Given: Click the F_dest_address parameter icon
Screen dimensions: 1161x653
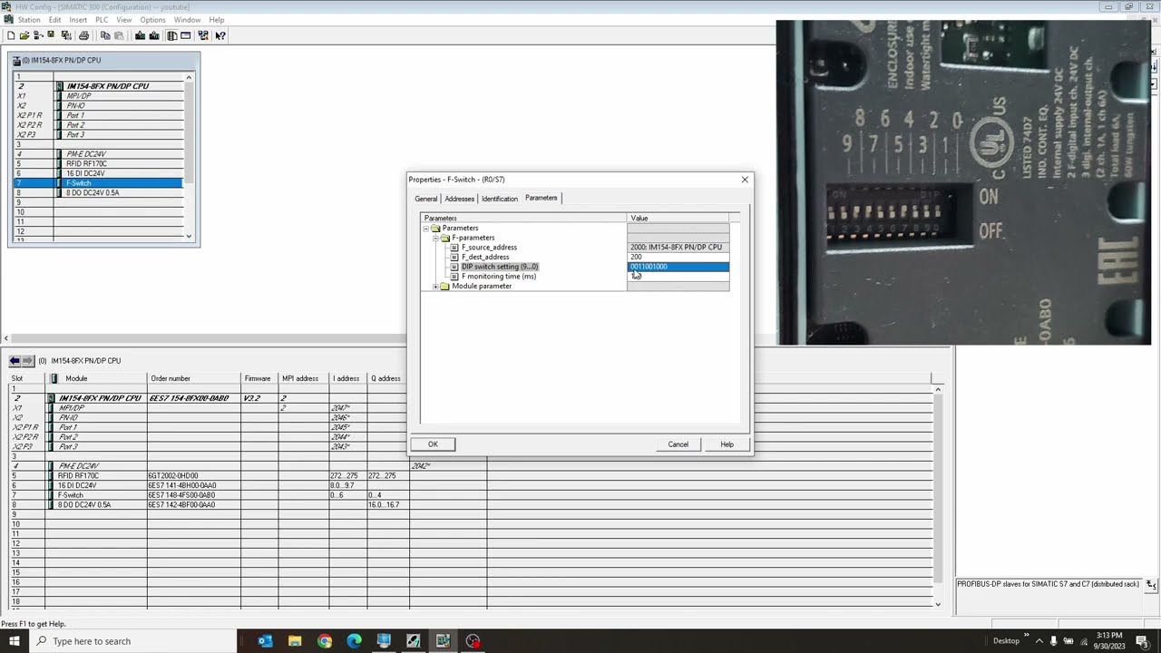Looking at the screenshot, I should (454, 257).
